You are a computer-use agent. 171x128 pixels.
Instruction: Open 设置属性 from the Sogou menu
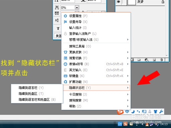96,16
